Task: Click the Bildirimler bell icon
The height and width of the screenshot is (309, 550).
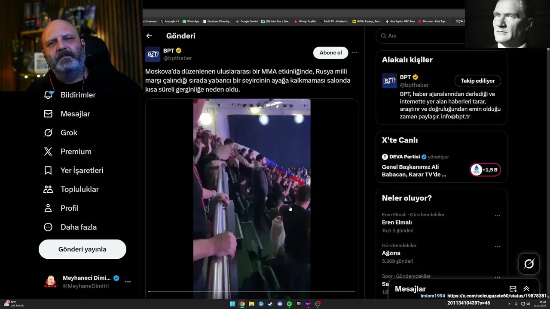Action: (x=48, y=95)
